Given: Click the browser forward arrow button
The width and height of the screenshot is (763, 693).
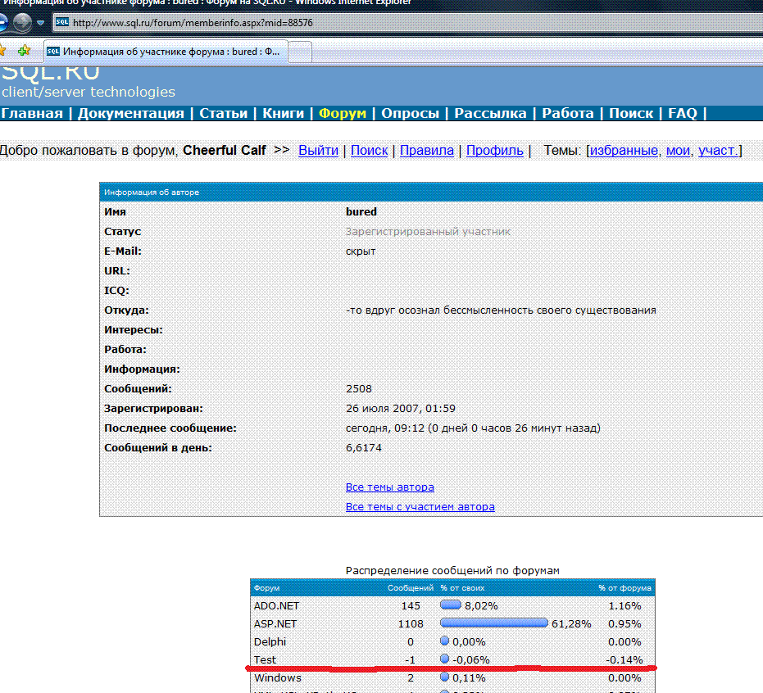Looking at the screenshot, I should pyautogui.click(x=22, y=23).
